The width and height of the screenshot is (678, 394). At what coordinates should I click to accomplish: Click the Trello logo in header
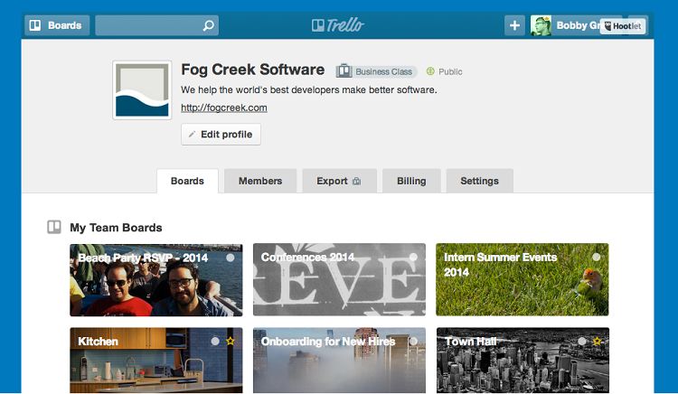tap(338, 25)
